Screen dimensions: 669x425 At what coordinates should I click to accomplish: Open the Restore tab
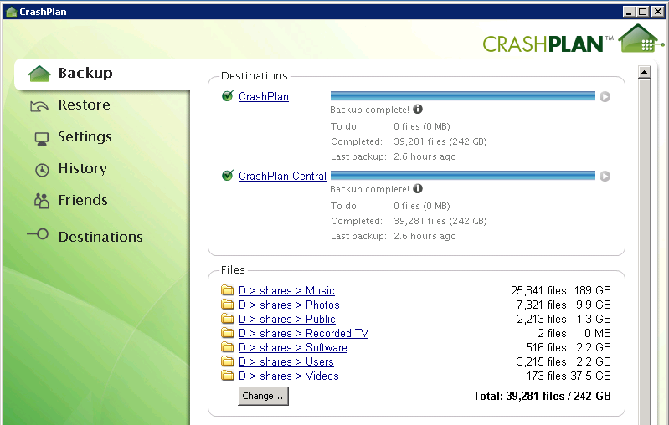click(x=84, y=105)
